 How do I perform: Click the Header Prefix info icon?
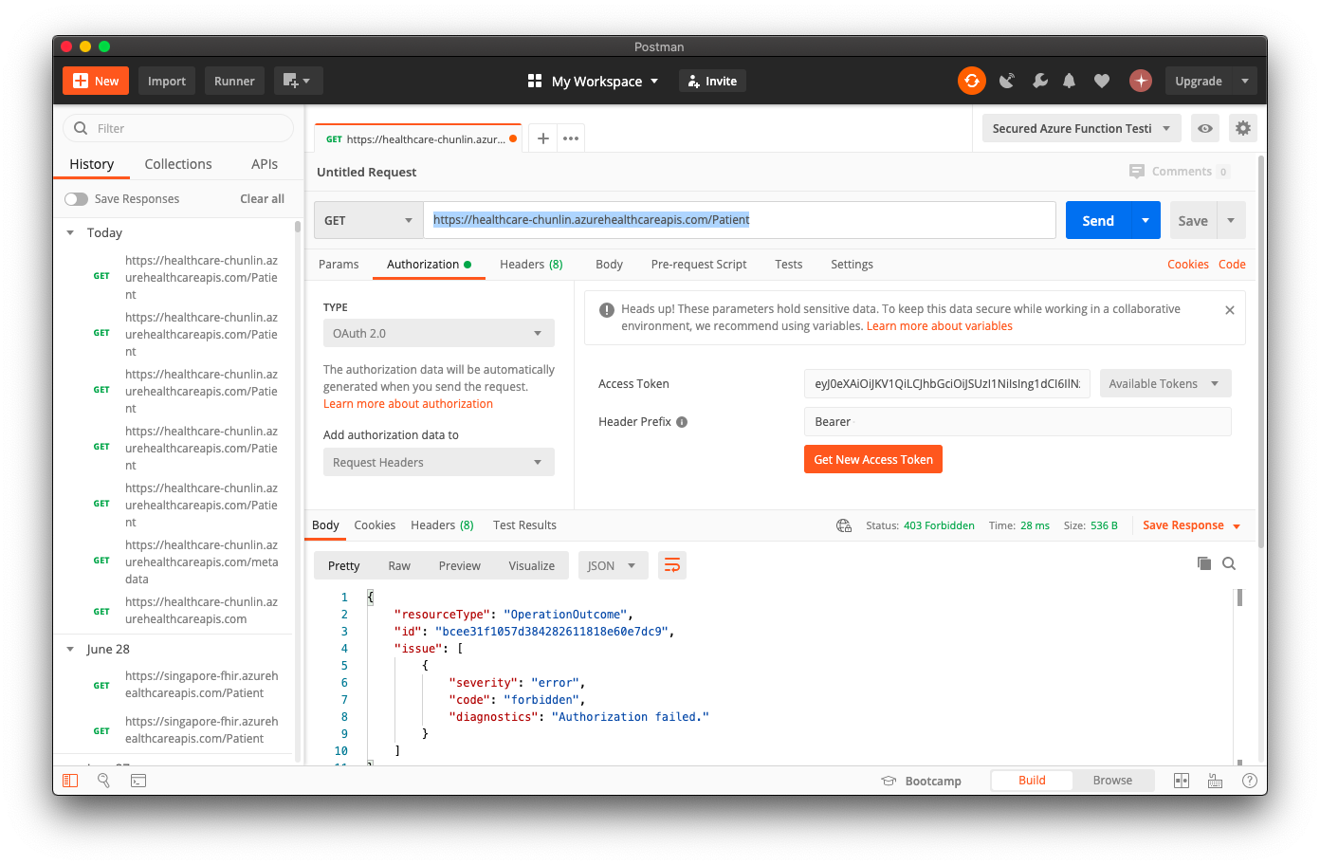[682, 422]
